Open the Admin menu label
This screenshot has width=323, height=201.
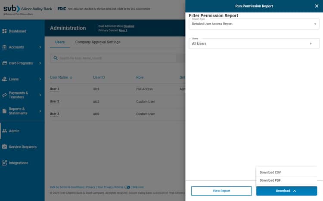[x=14, y=131]
